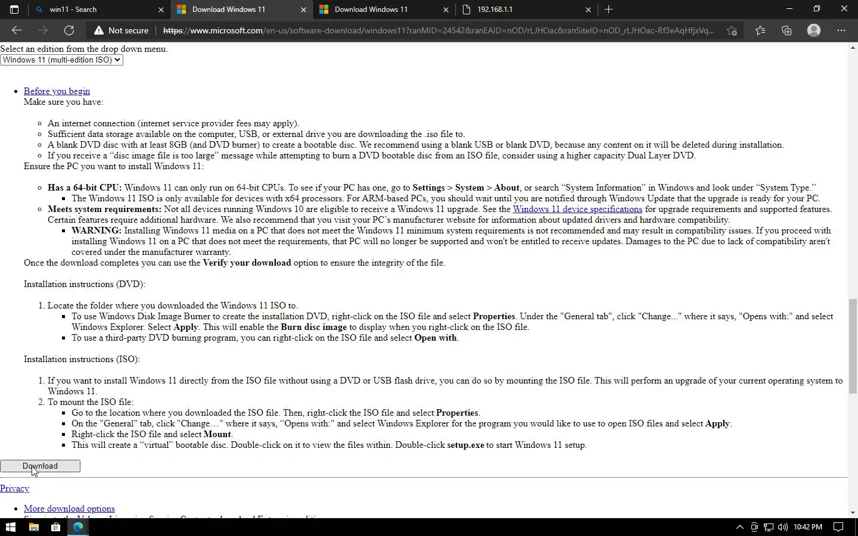Click the 'WARNING:' bold text
The height and width of the screenshot is (536, 858).
click(x=97, y=230)
